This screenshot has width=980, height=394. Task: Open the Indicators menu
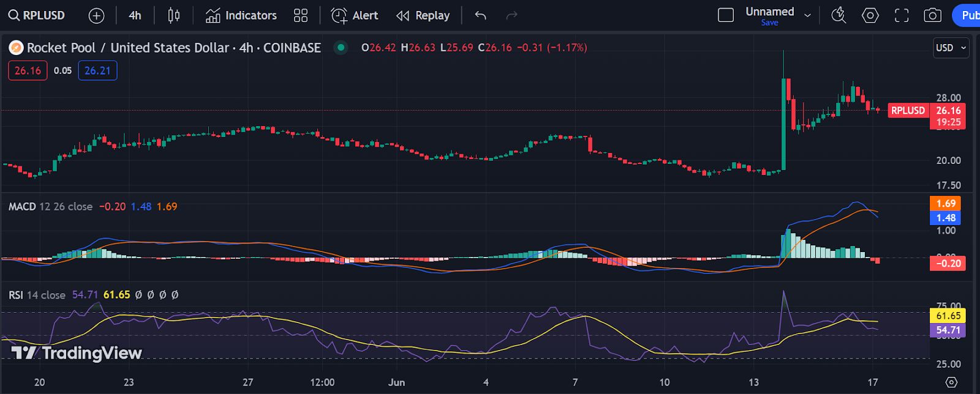pyautogui.click(x=241, y=15)
